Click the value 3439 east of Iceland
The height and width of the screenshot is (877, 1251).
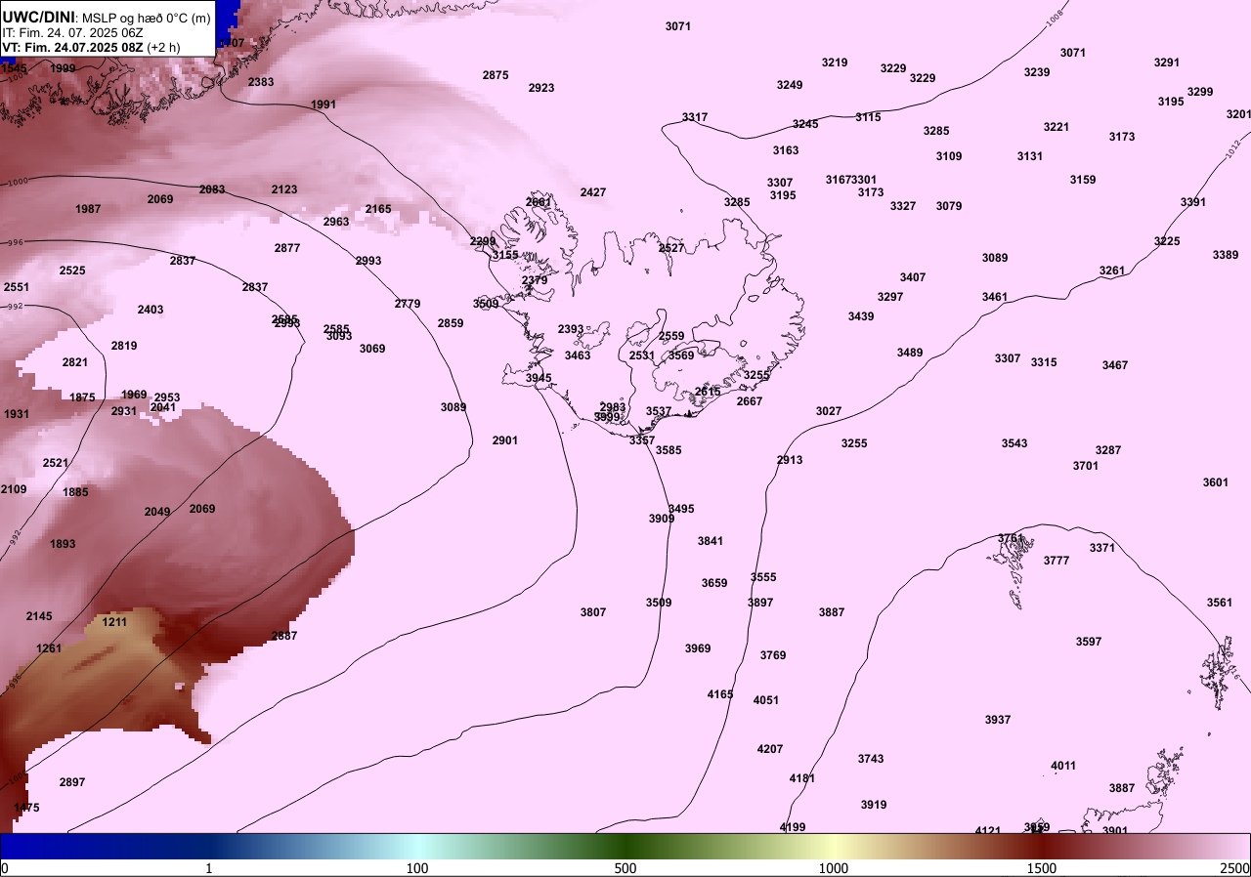point(861,316)
